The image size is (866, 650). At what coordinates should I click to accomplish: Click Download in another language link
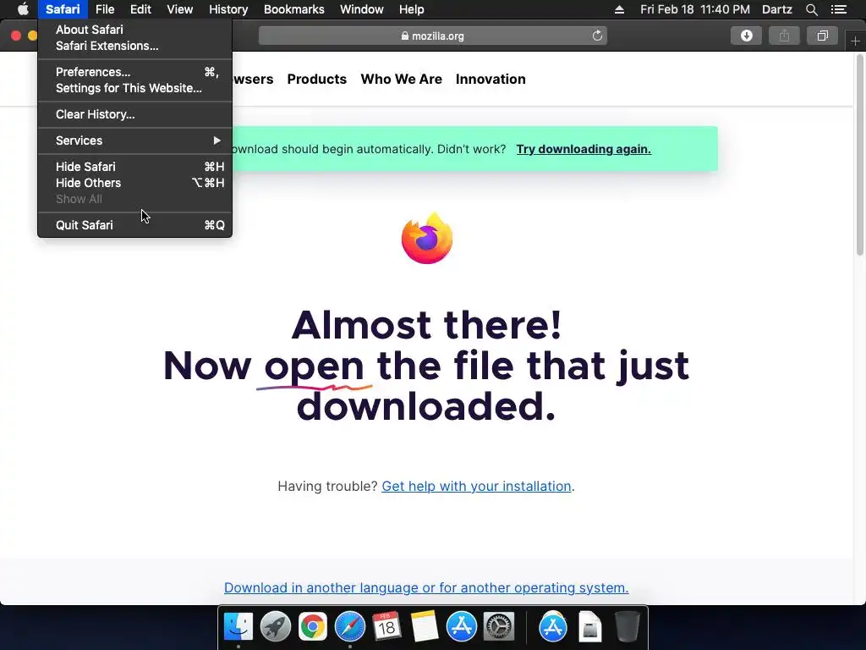pos(426,587)
